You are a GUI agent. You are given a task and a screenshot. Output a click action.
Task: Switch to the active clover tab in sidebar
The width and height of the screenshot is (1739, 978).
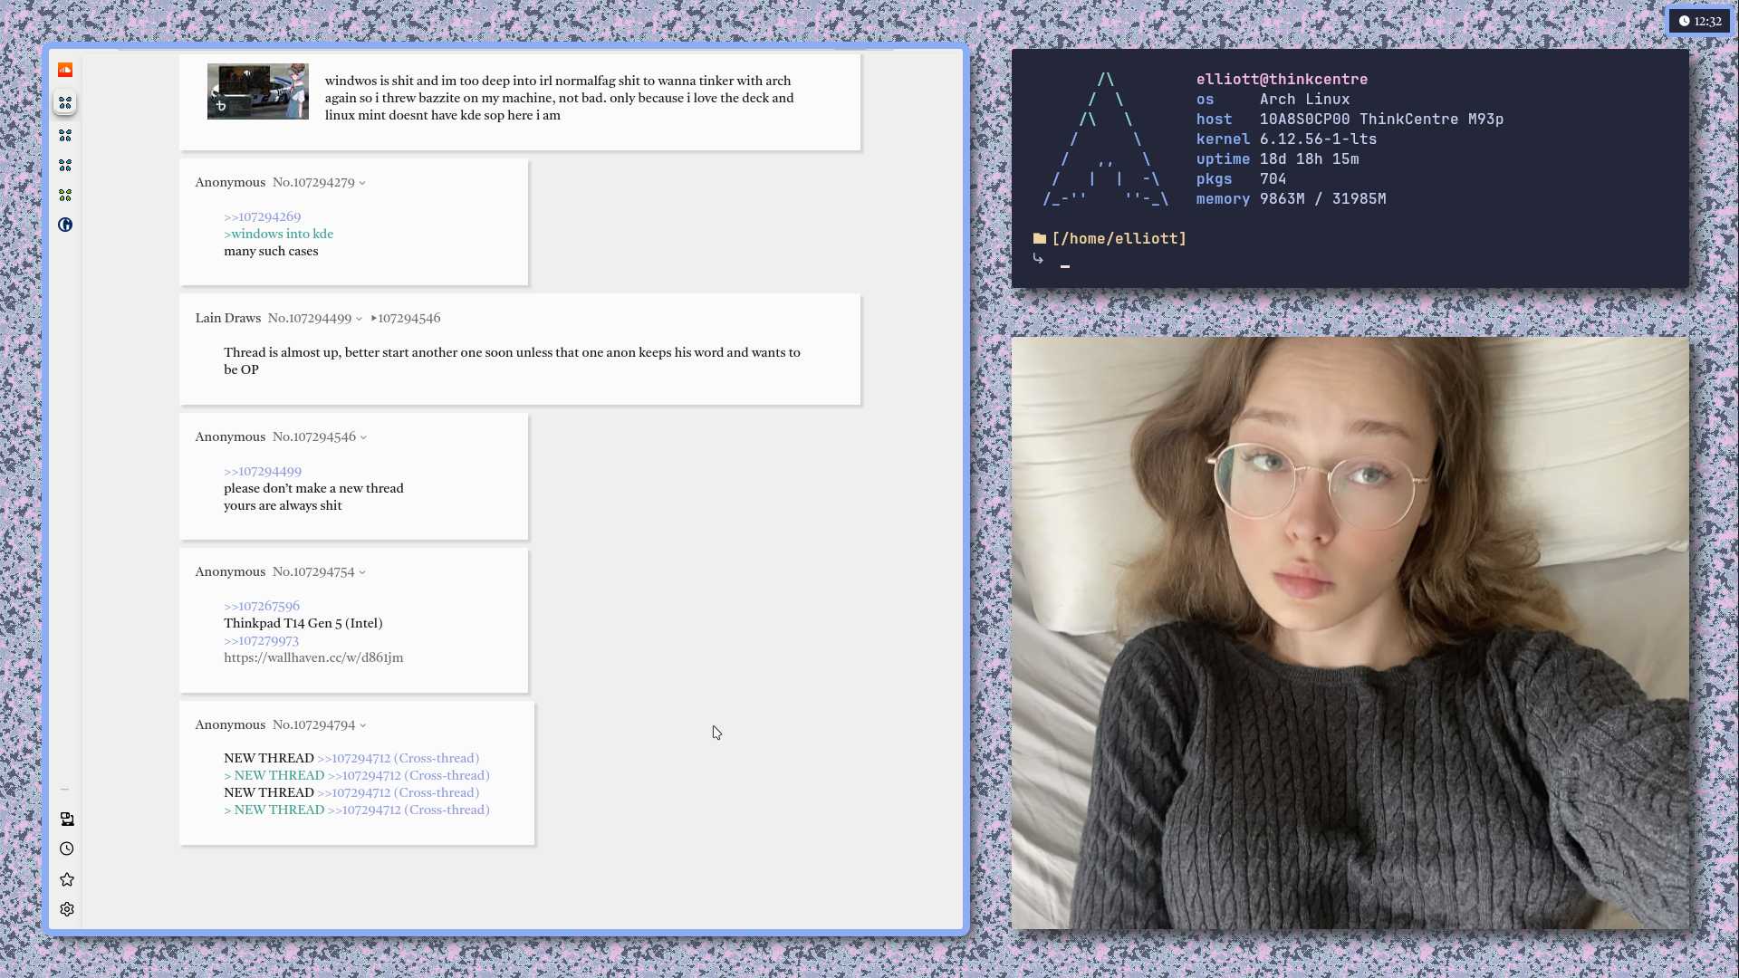click(x=65, y=102)
